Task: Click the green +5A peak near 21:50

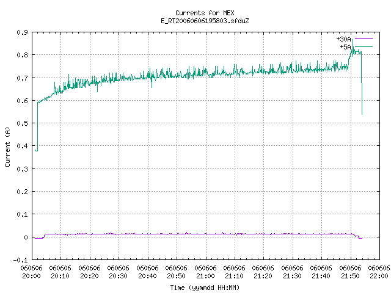Action: 353,40
